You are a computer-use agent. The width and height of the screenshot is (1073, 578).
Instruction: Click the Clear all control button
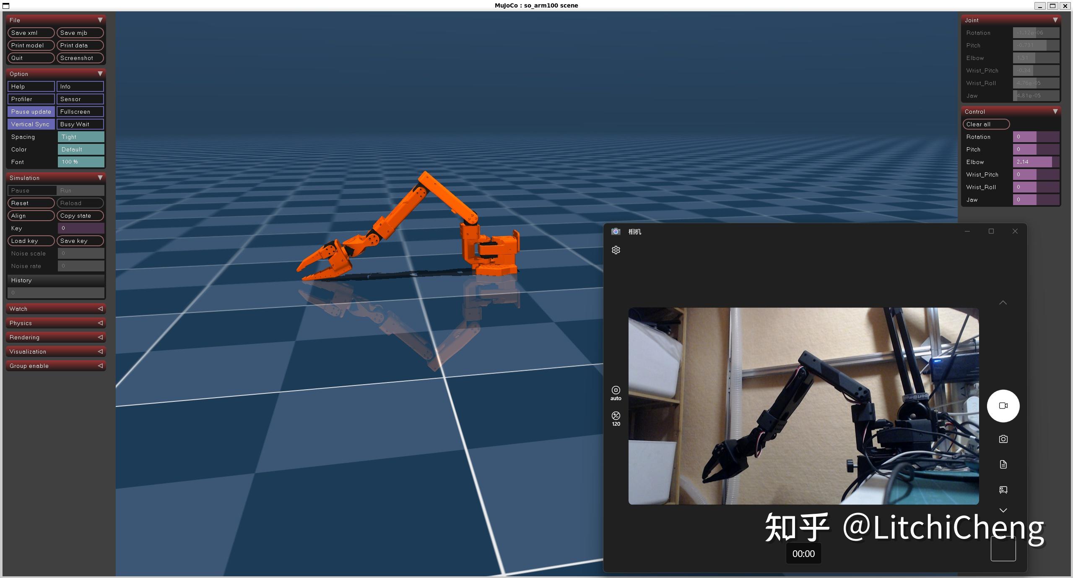pyautogui.click(x=986, y=124)
